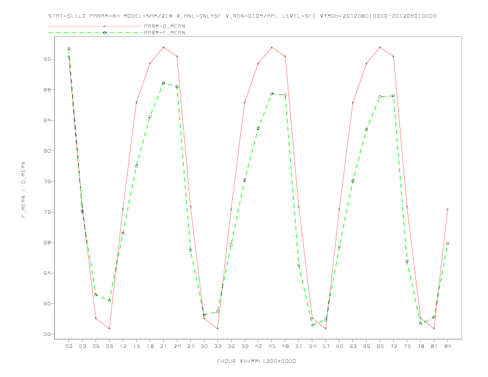This screenshot has width=488, height=377.
Task: Click x-axis forecast hour label 00
Action: pyautogui.click(x=69, y=346)
